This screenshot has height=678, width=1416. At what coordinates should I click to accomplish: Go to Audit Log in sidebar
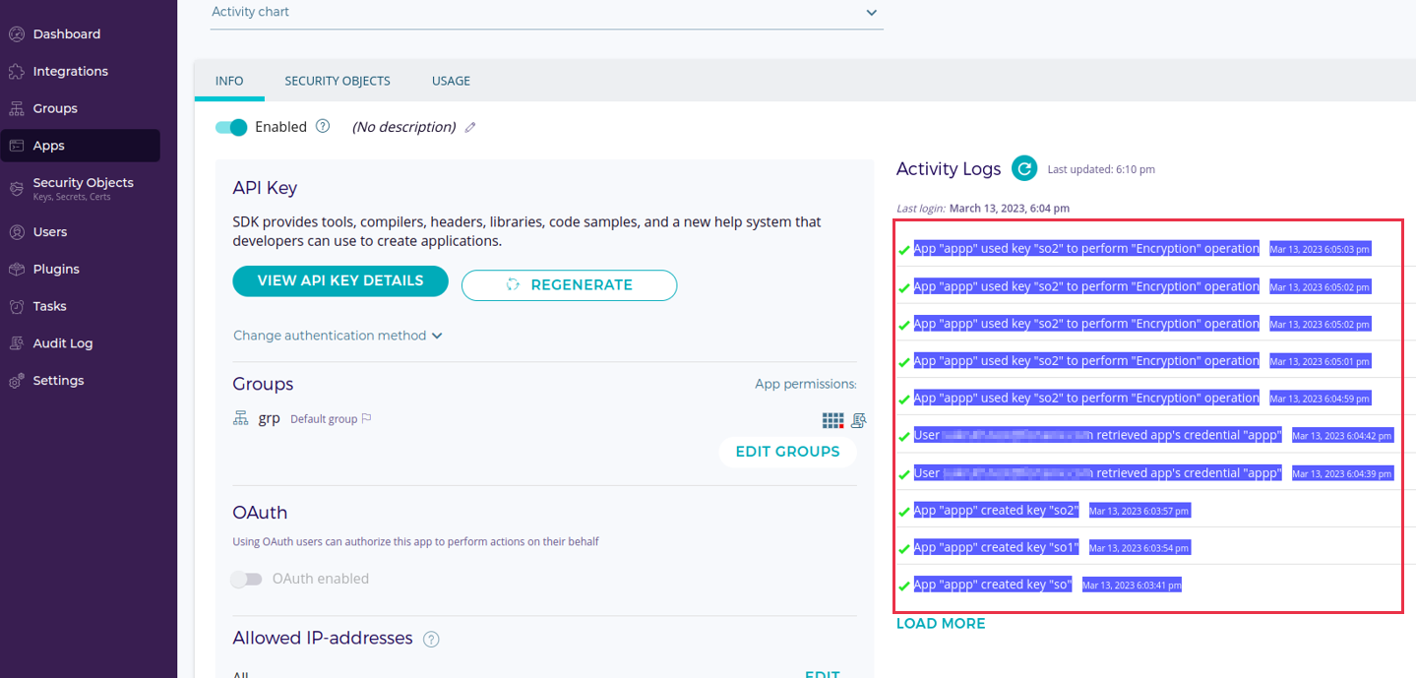tap(62, 343)
